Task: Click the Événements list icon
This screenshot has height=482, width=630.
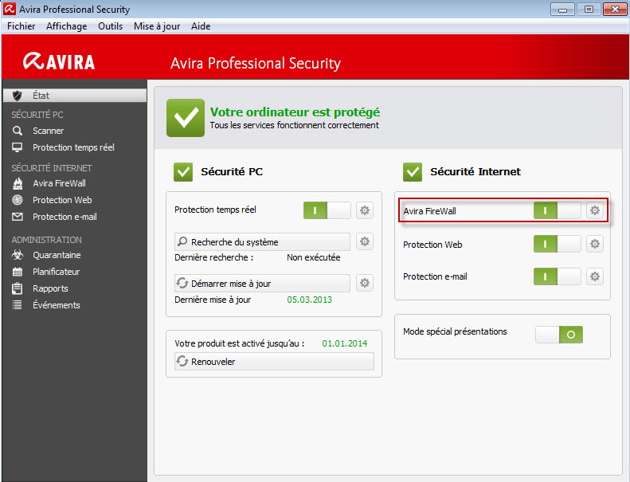Action: [x=18, y=305]
